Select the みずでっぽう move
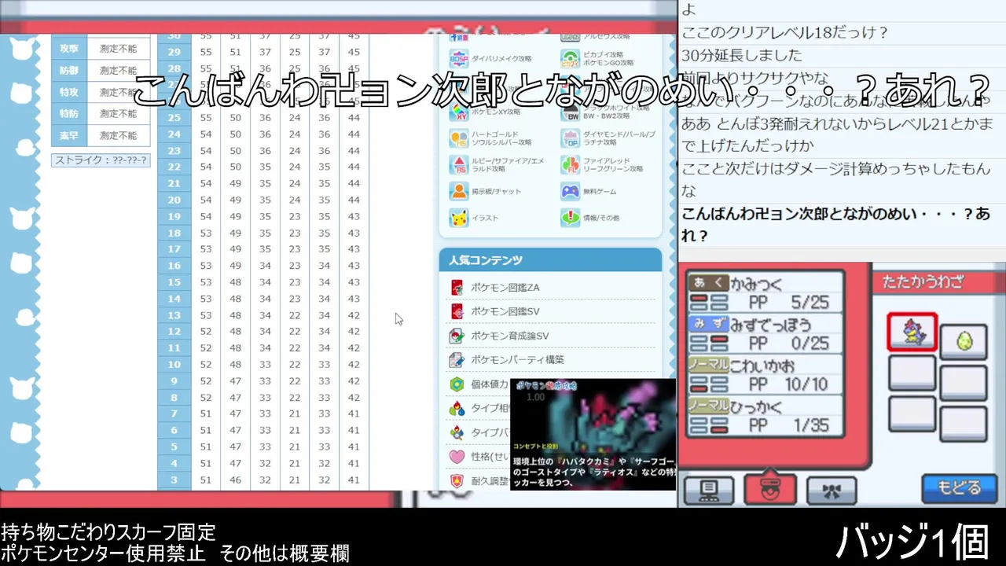 [x=765, y=334]
